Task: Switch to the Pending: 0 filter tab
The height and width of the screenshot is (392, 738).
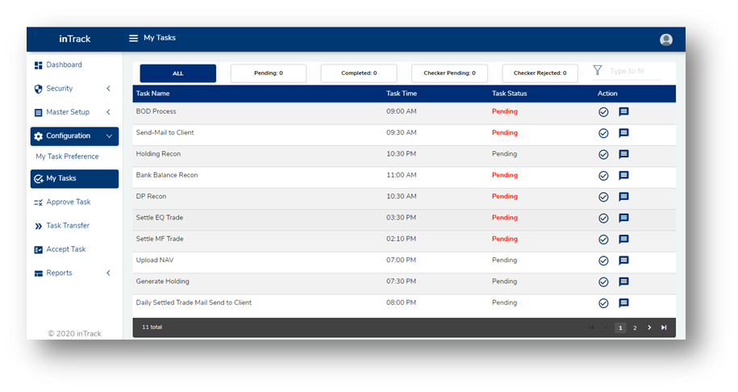Action: click(x=269, y=73)
